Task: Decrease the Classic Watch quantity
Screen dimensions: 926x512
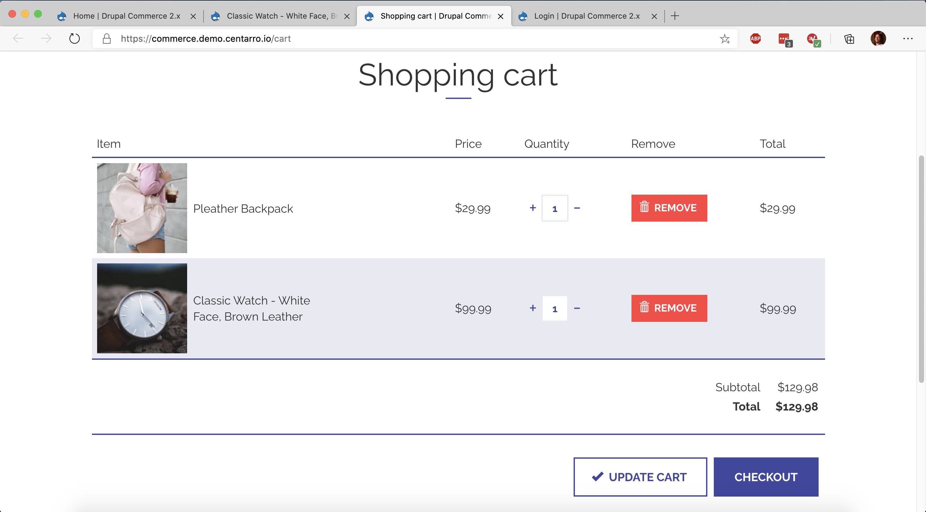Action: [578, 308]
